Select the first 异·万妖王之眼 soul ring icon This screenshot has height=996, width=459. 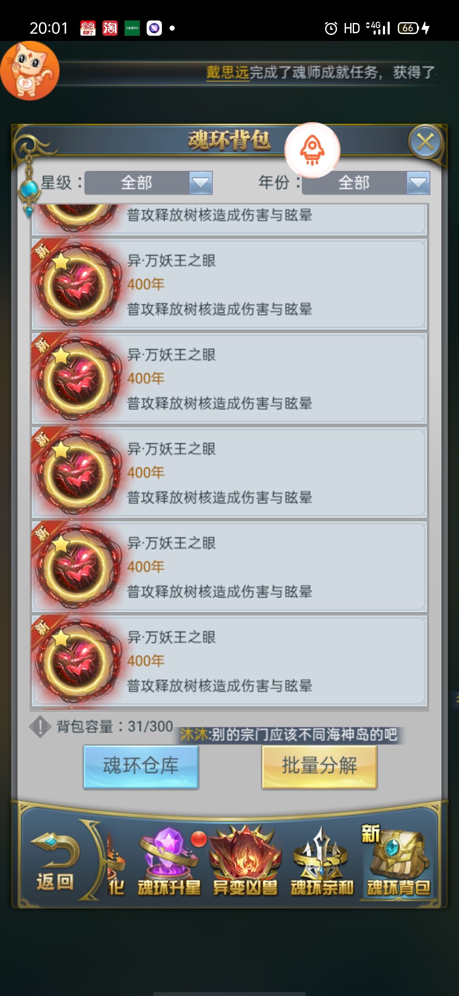pyautogui.click(x=77, y=284)
